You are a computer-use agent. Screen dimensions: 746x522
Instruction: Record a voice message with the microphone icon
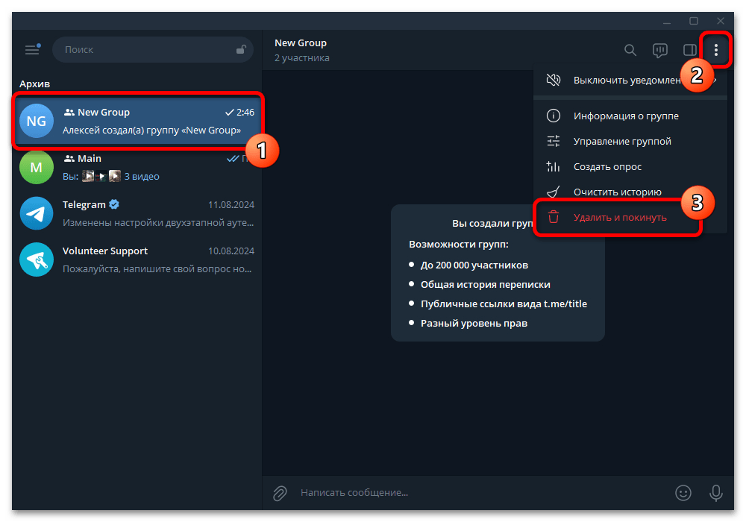click(x=715, y=493)
